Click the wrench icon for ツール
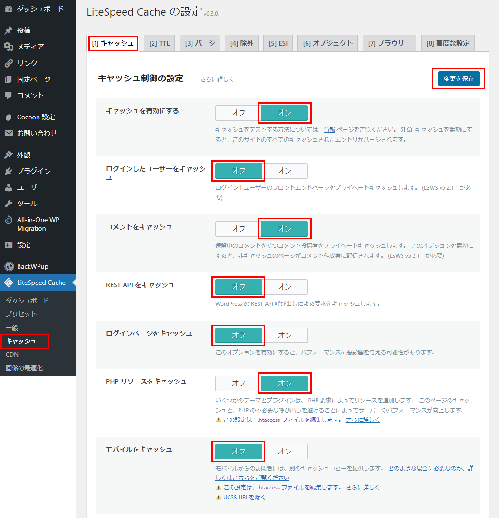This screenshot has height=518, width=499. 9,204
